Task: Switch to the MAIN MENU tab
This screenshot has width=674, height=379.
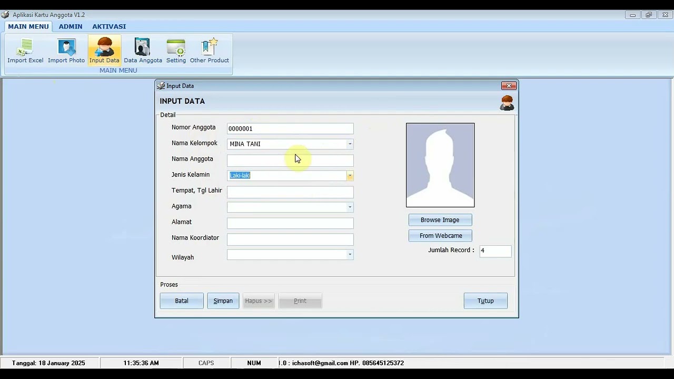Action: click(x=28, y=26)
